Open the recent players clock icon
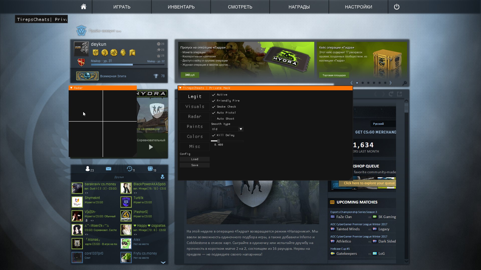 coord(130,169)
